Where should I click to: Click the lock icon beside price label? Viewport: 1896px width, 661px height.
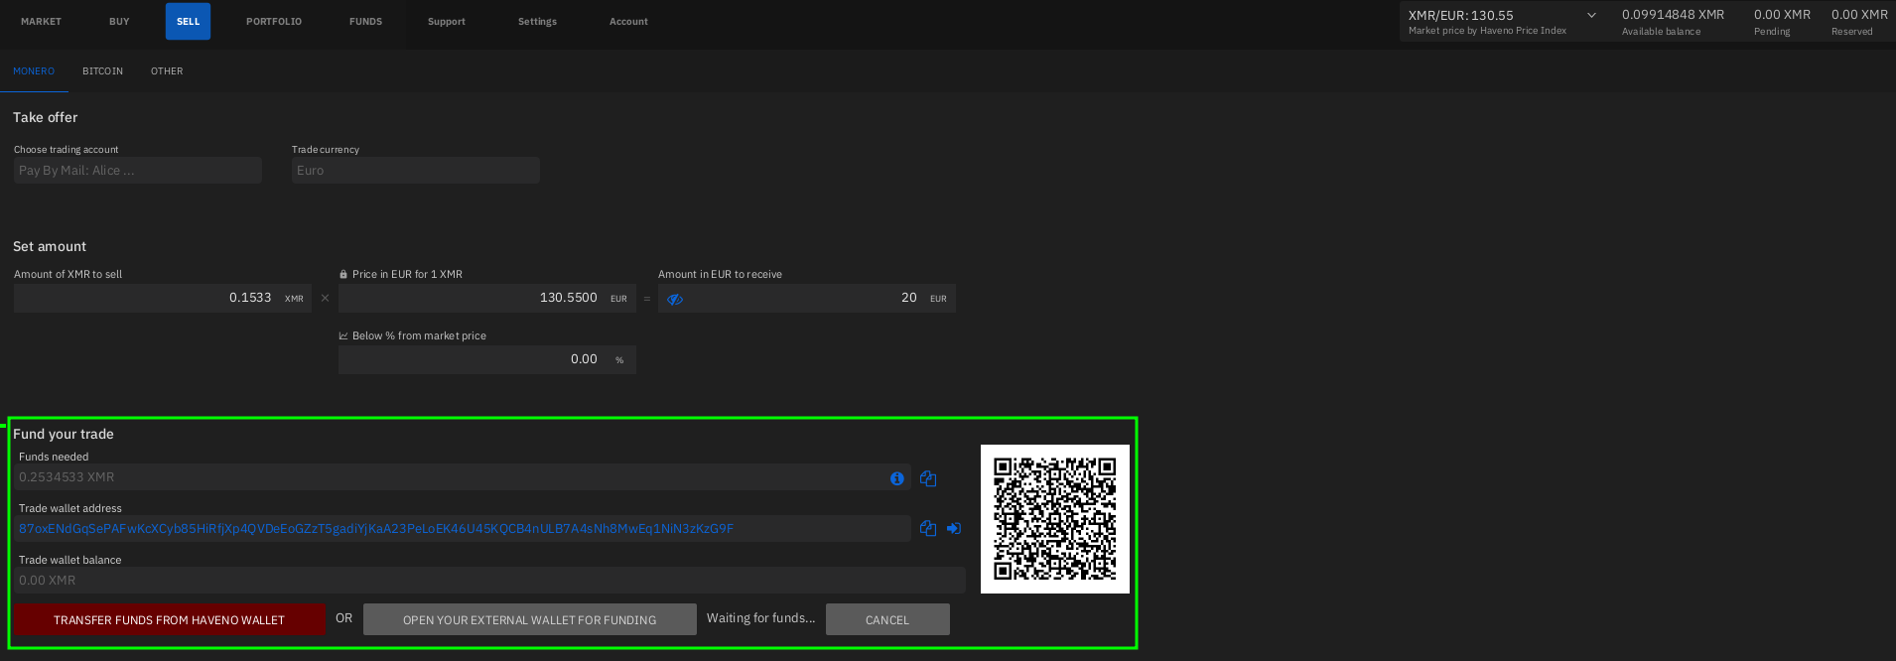point(343,275)
